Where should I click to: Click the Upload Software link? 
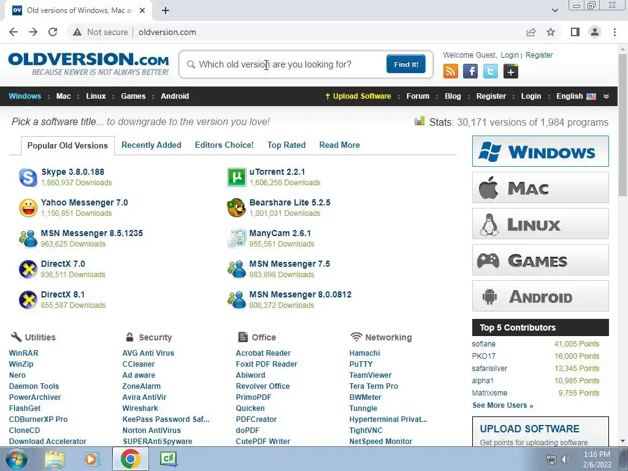point(358,96)
